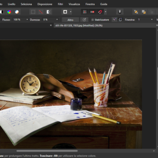The height and width of the screenshot is (158, 158).
Task: Switch to the still-life-851328_1920.jpg document tab
Action: tap(79, 26)
